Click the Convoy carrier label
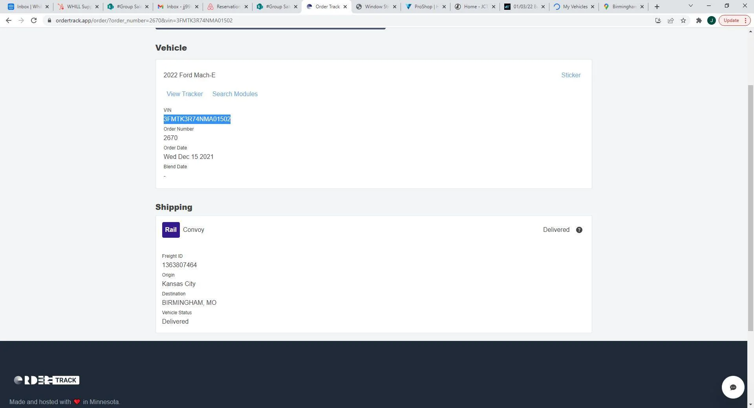The width and height of the screenshot is (754, 408). [x=194, y=230]
